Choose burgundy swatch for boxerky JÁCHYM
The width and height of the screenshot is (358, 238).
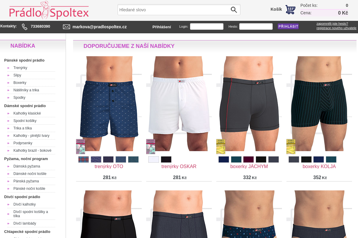click(249, 159)
